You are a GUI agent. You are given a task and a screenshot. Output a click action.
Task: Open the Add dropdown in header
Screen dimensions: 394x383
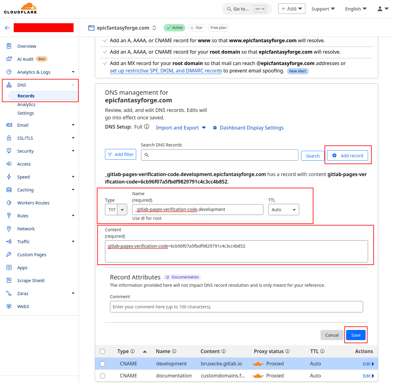point(292,9)
